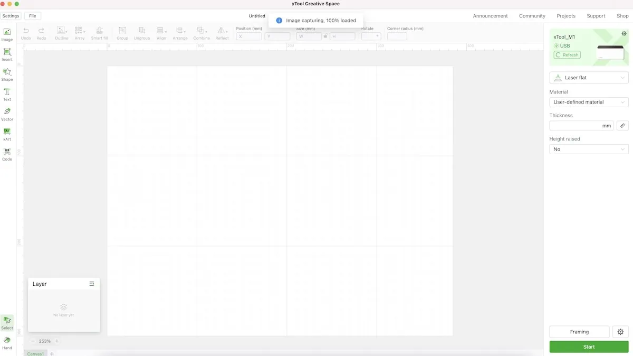The height and width of the screenshot is (356, 633).
Task: Open the Code generator tool
Action: [7, 154]
